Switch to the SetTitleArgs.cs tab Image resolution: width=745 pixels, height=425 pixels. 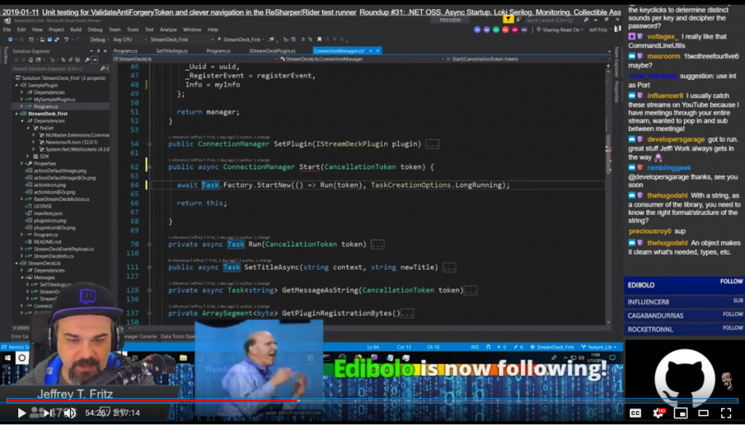(x=172, y=51)
